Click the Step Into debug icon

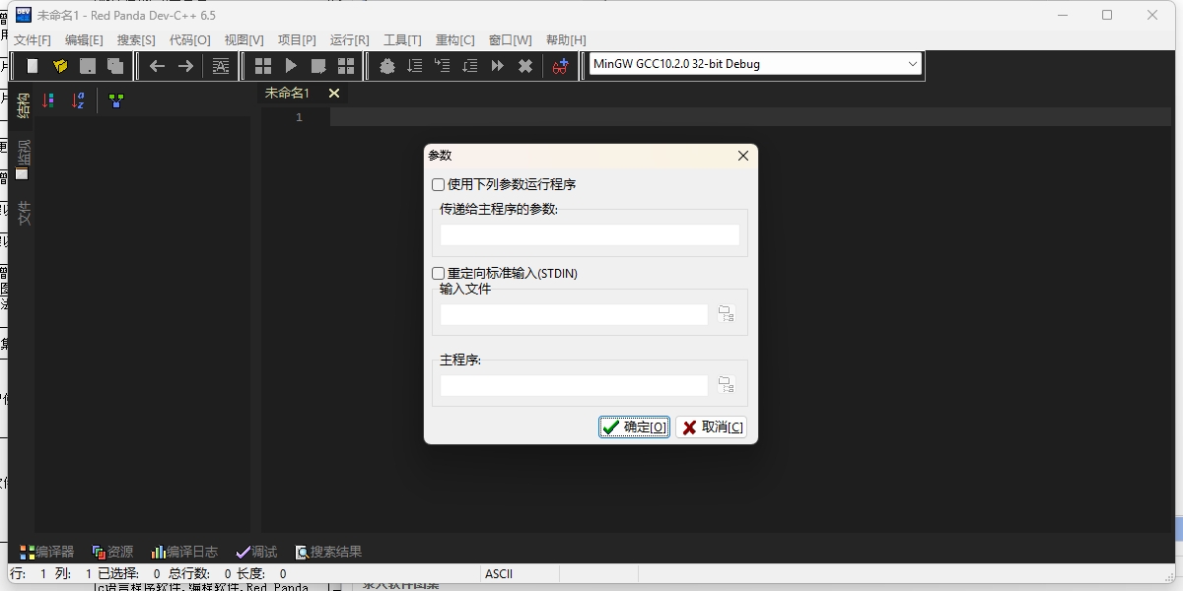(x=443, y=66)
